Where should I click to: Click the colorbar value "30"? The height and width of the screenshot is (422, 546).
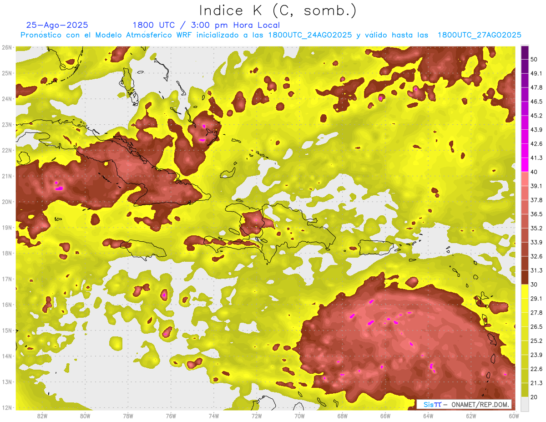coord(534,285)
